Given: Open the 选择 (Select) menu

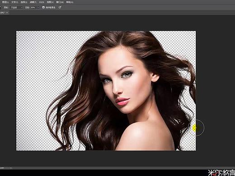Looking at the screenshot, I should coord(24,2).
